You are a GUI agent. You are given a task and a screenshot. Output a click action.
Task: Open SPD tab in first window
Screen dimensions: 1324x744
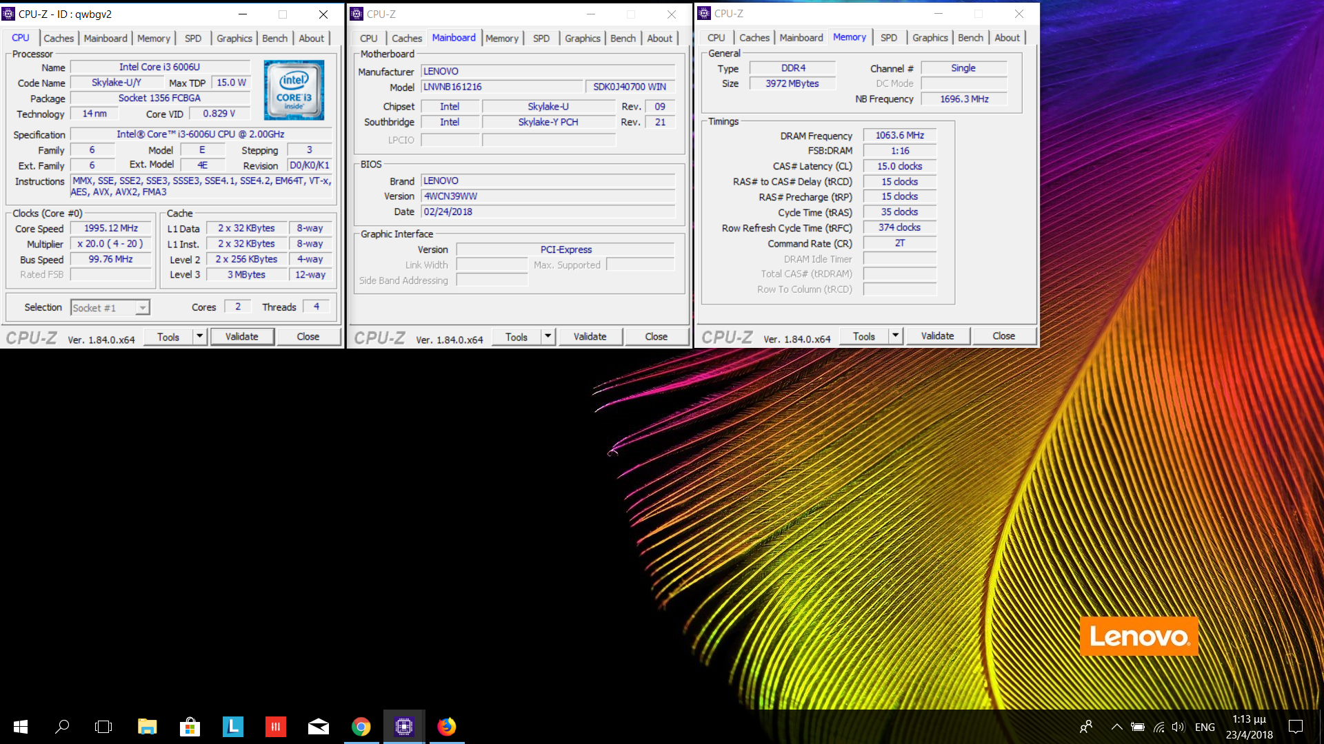193,38
